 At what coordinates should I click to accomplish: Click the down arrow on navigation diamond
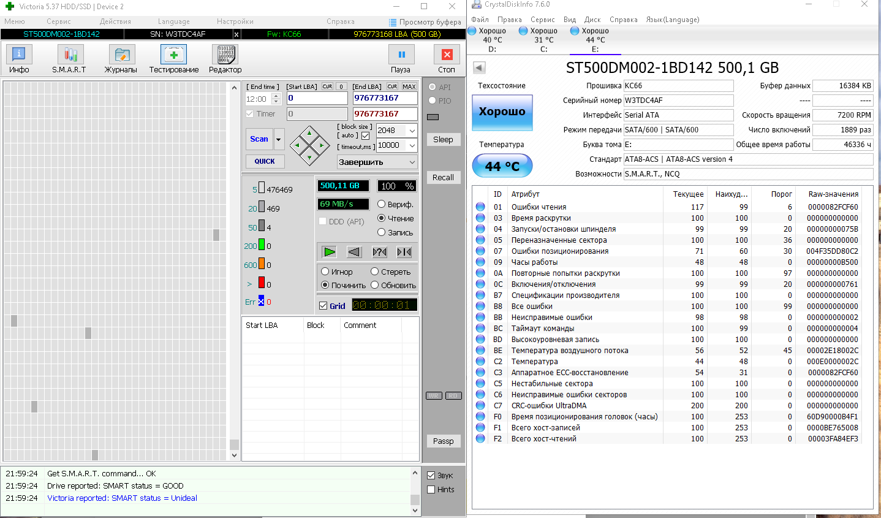(309, 158)
